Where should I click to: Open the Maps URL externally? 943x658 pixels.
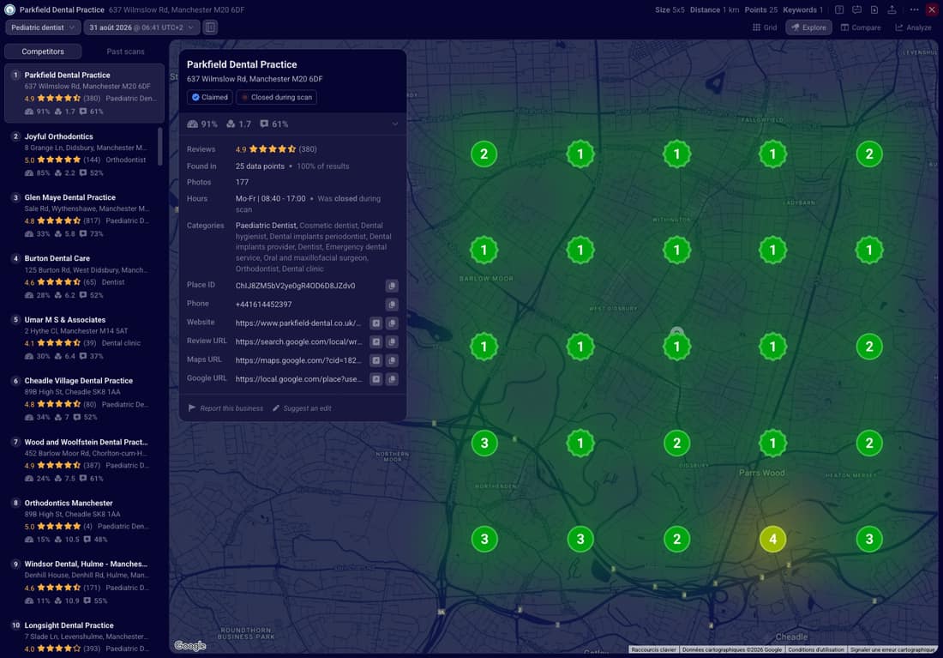(375, 360)
